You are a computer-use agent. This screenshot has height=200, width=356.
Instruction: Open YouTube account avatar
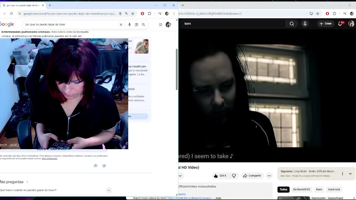[351, 24]
